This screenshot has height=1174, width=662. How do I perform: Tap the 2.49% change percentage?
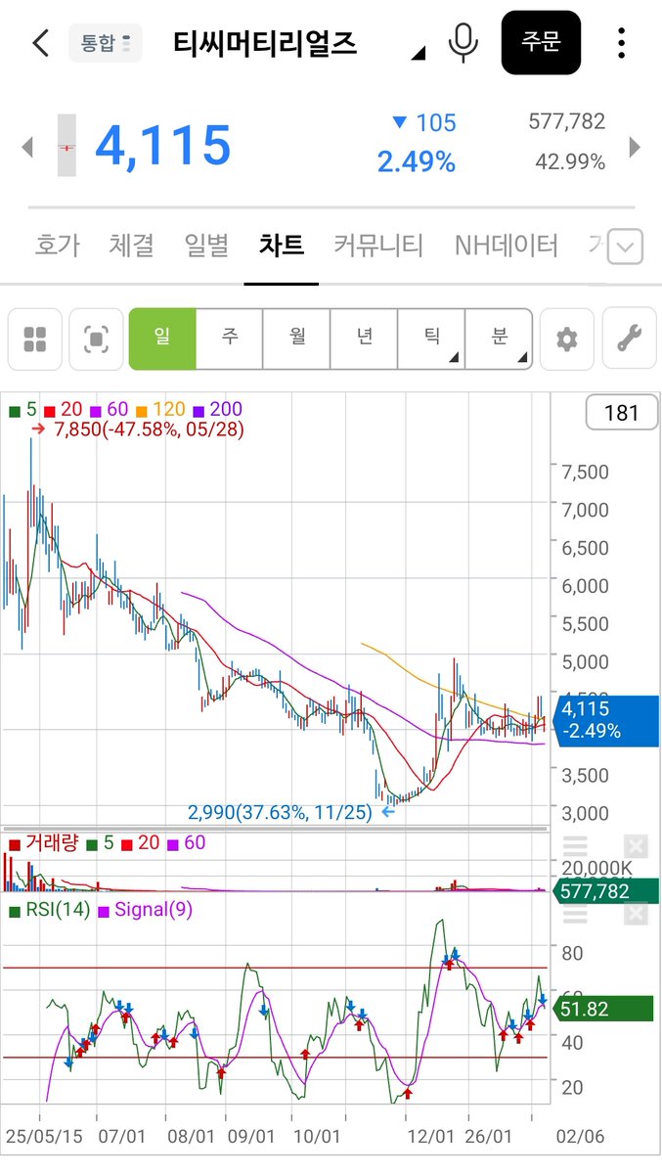[417, 161]
